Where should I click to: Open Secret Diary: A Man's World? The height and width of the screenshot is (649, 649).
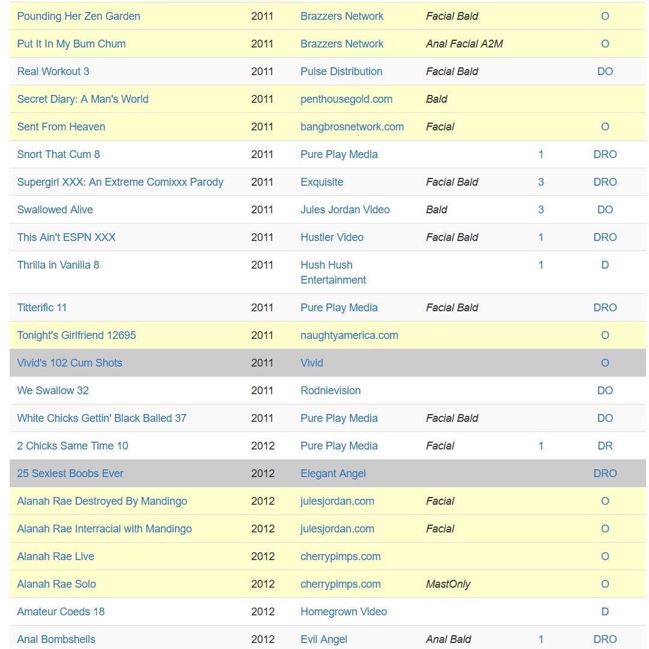(x=82, y=99)
